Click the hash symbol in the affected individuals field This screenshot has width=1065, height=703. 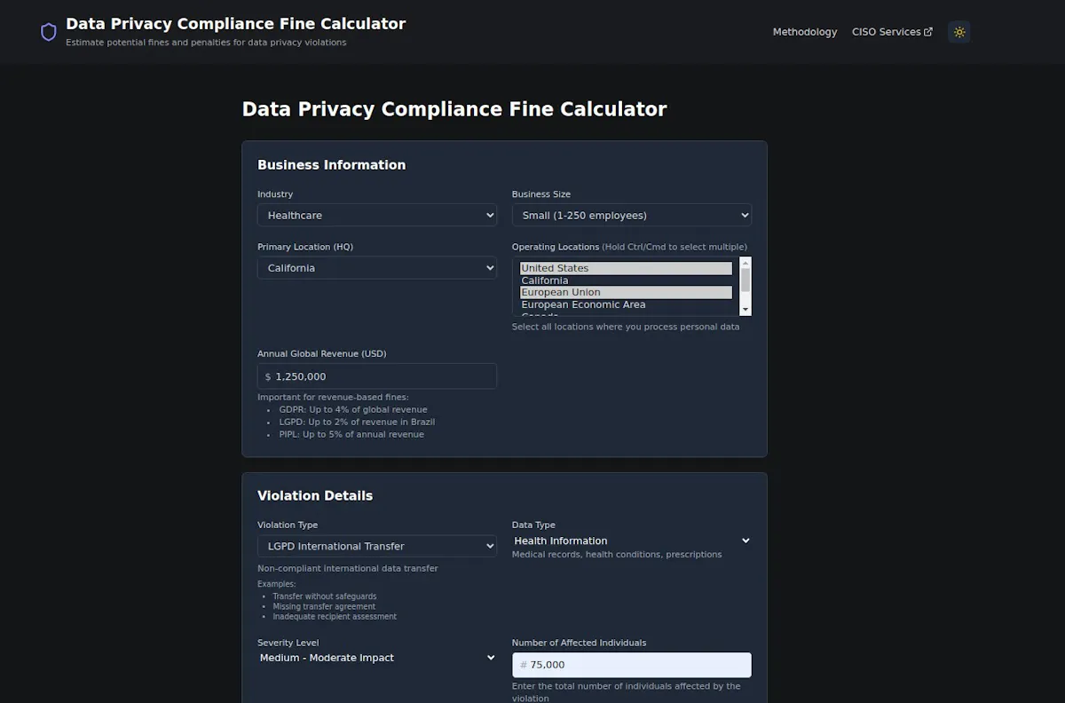click(524, 665)
